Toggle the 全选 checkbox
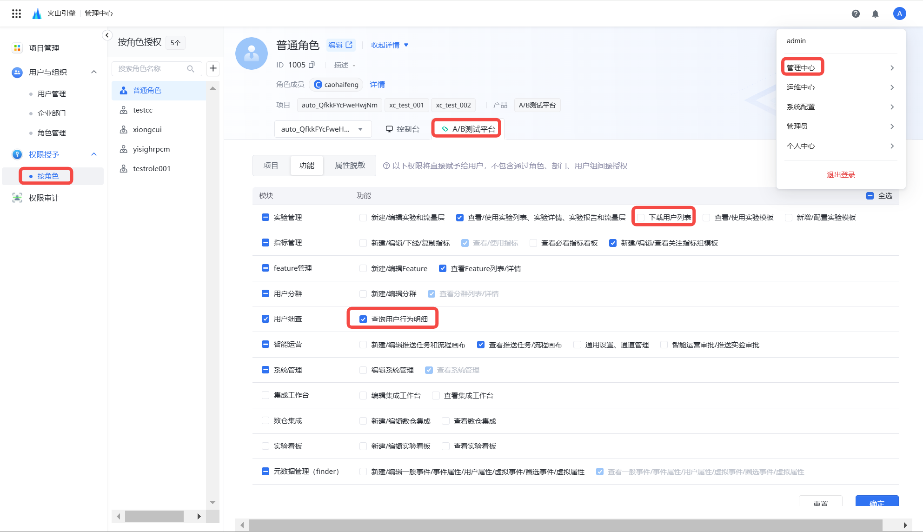 tap(870, 196)
